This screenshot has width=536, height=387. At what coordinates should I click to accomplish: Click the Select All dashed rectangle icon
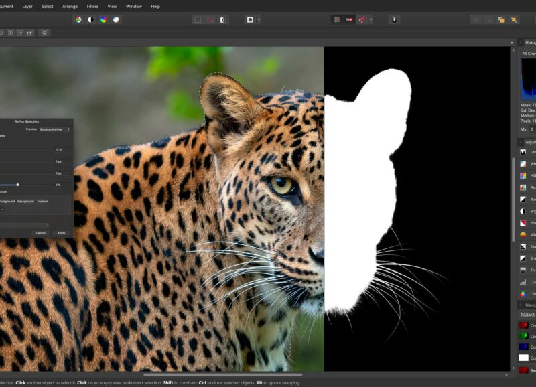coord(198,19)
